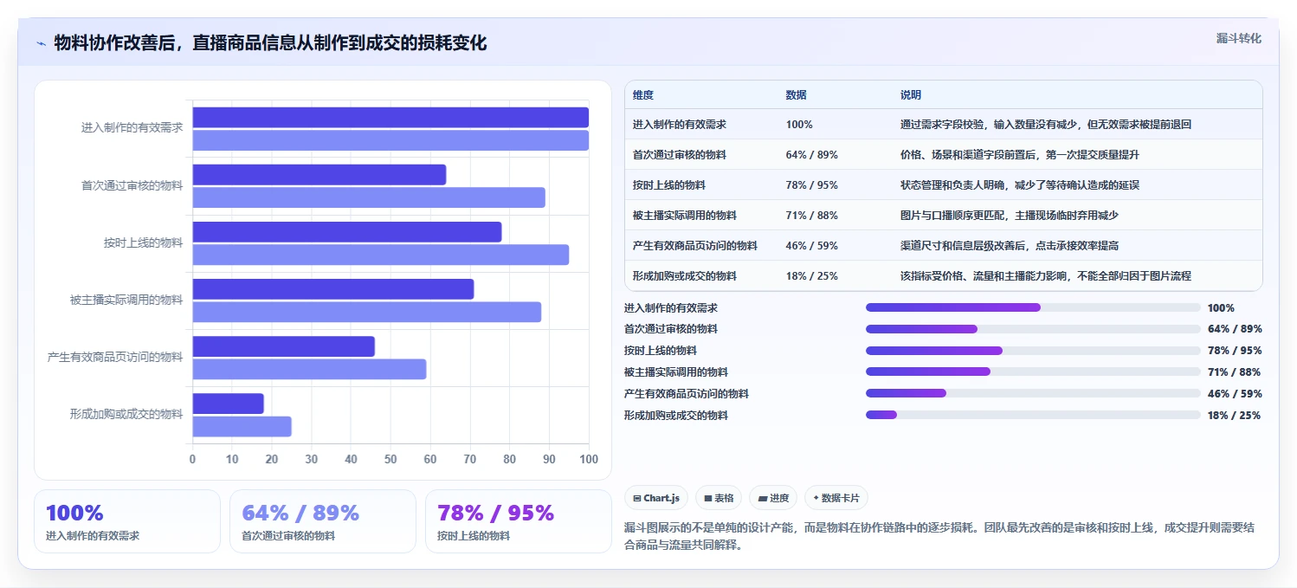Click the chart y-axis label 产生有效商品页访问的物料
This screenshot has width=1297, height=588.
point(115,358)
